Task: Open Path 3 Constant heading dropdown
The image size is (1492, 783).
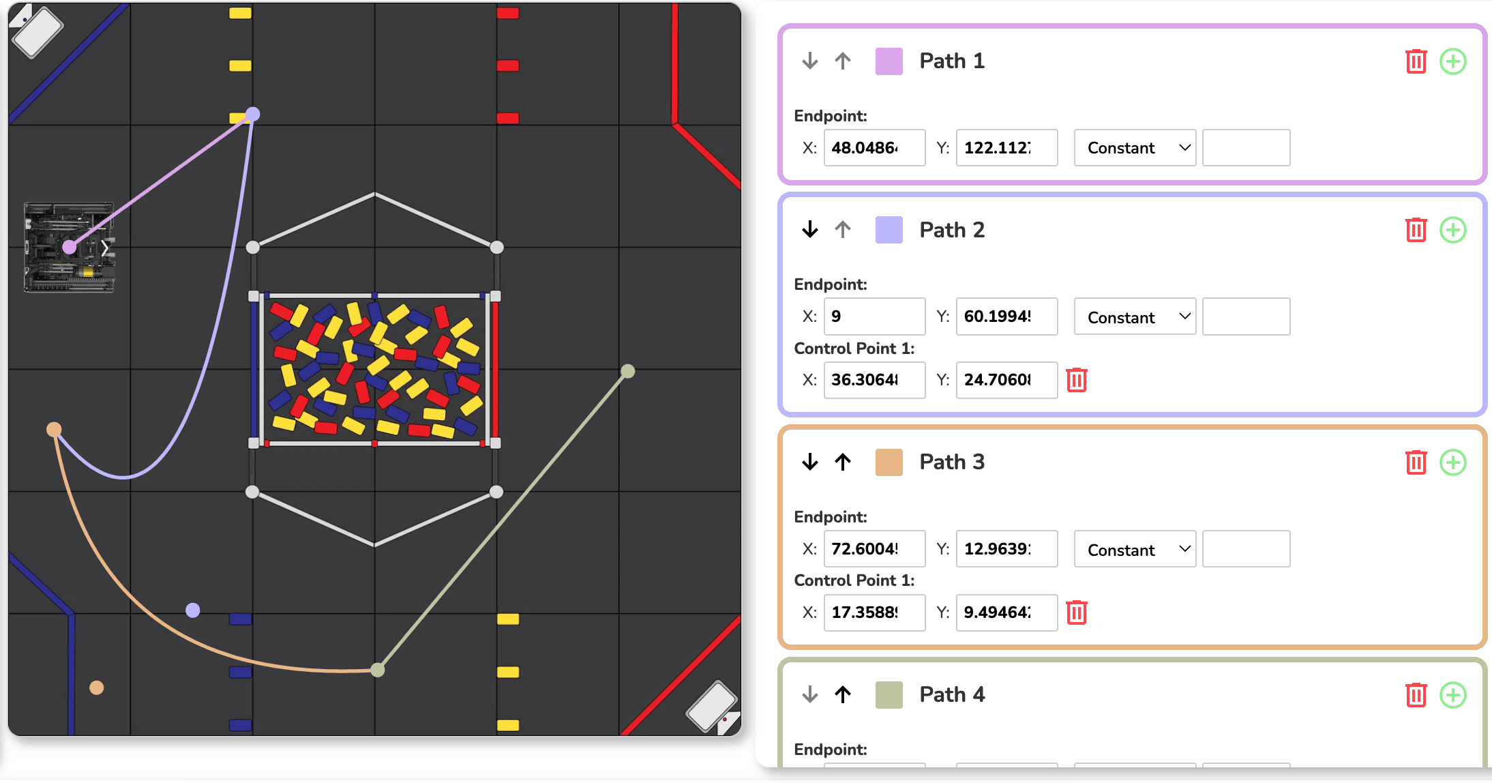Action: click(1135, 549)
